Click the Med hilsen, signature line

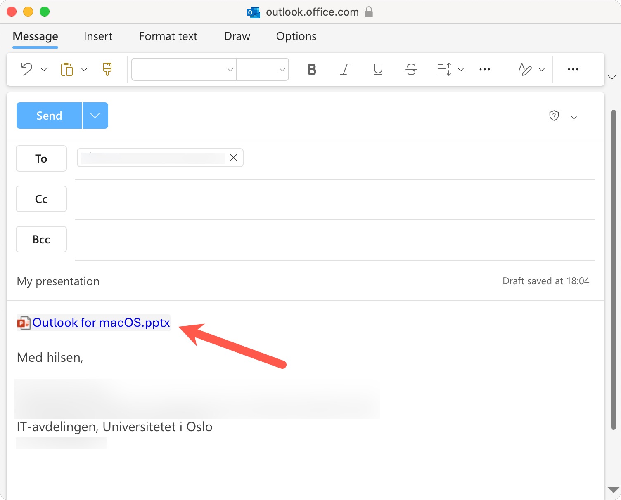(50, 357)
